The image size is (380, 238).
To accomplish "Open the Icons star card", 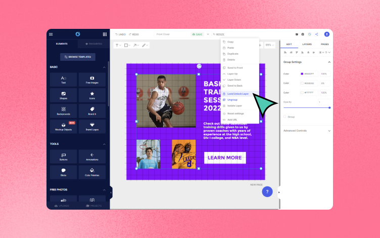I will pos(92,95).
